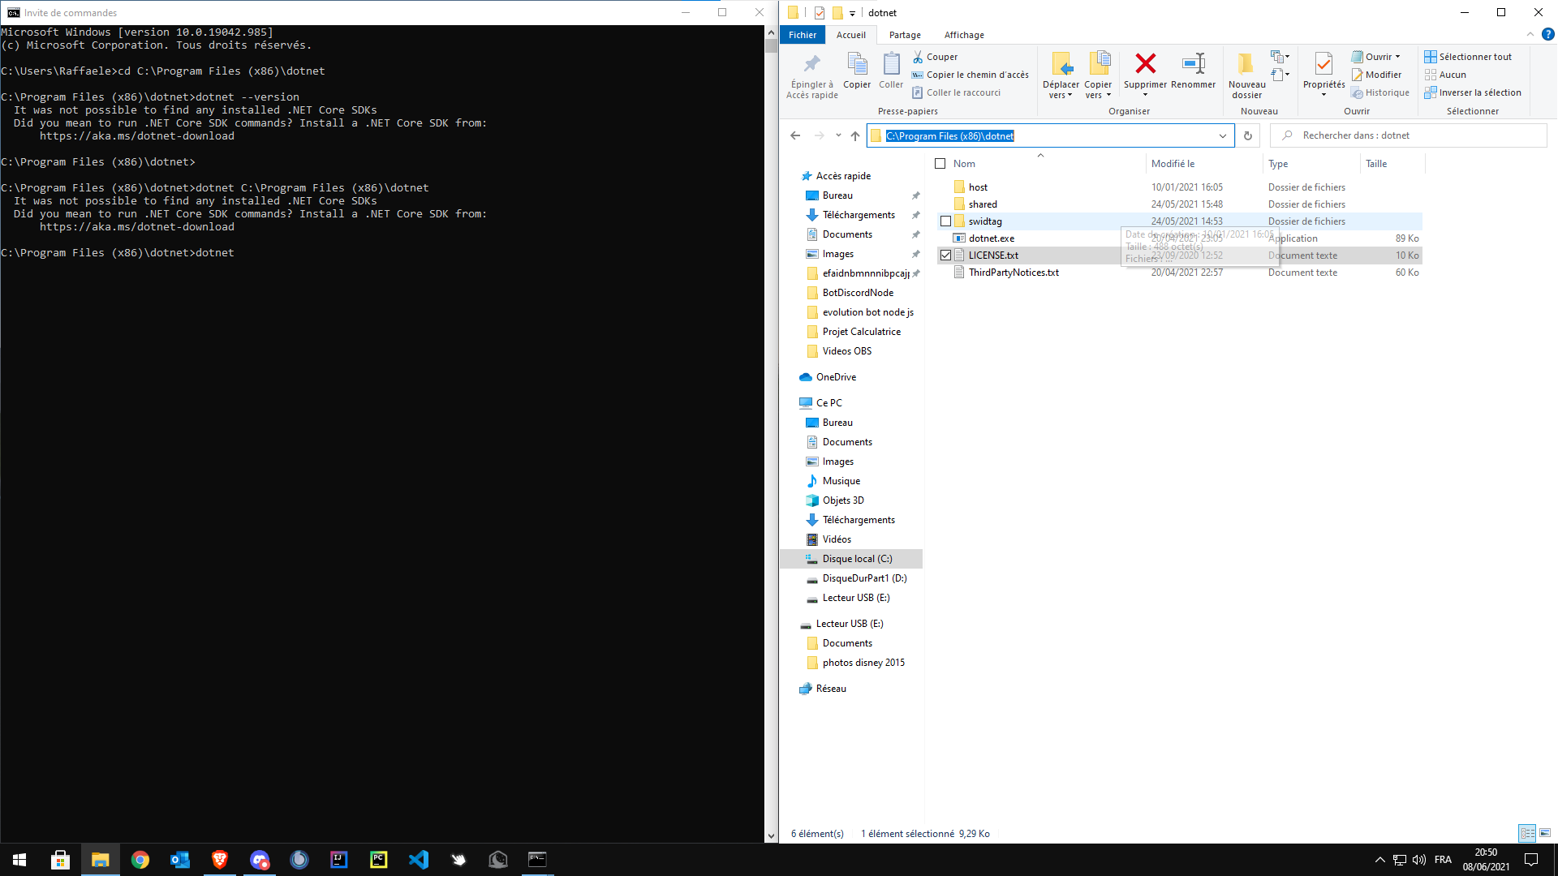Click the Copier icon in the ribbon
Image resolution: width=1558 pixels, height=876 pixels.
coord(857,71)
